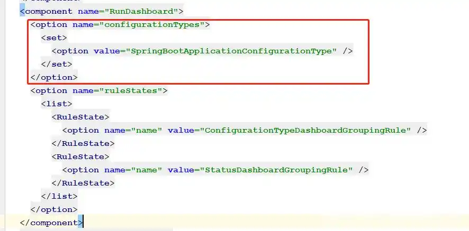Click the closing option tag after list
Screen dimensions: 469x231
click(x=54, y=209)
